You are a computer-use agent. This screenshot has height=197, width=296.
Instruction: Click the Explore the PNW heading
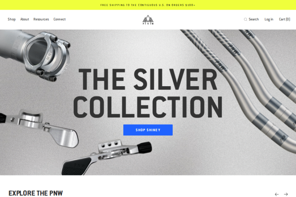tap(36, 193)
